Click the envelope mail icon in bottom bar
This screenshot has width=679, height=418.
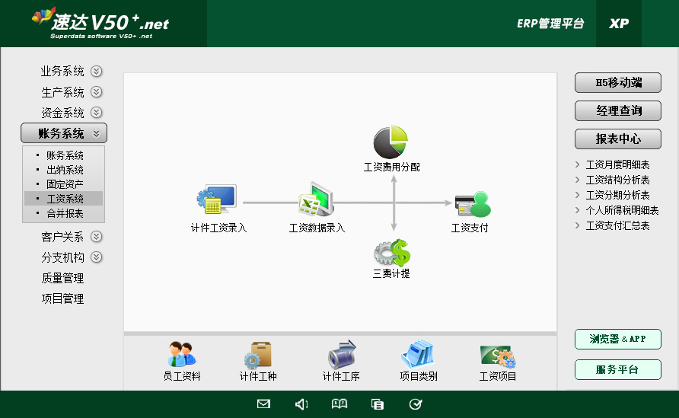(x=263, y=404)
